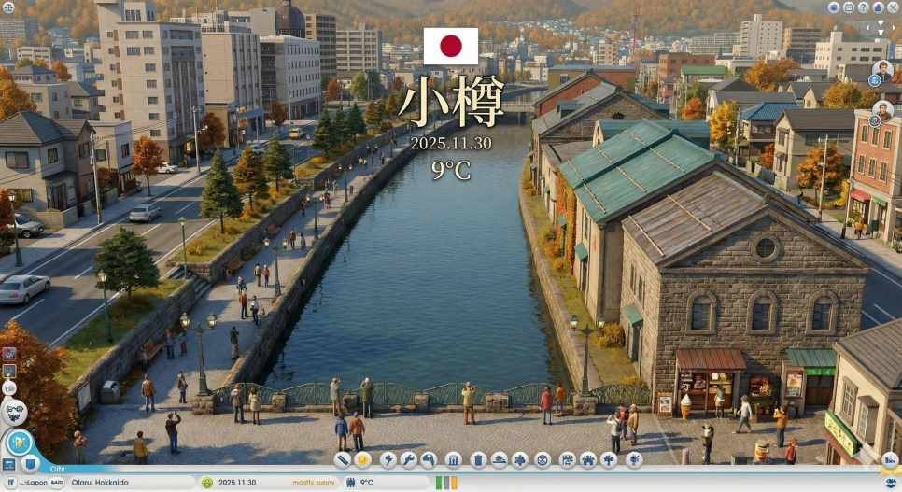902x492 pixels.
Task: Click the shower head water icon
Action: (x=429, y=459)
